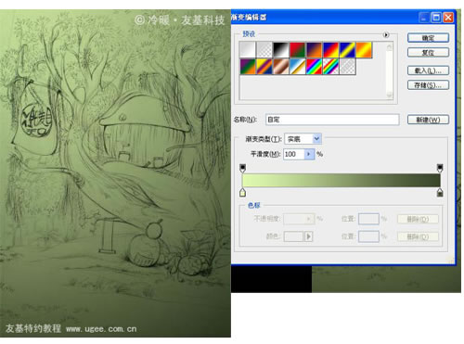The height and width of the screenshot is (344, 464).
Task: Select the Red, Green gradient preset
Action: click(298, 50)
